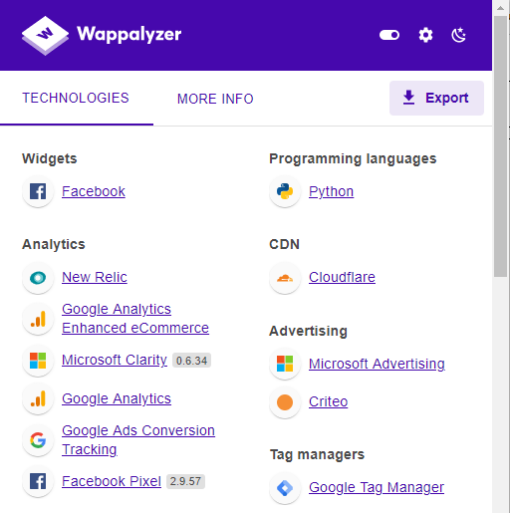Click the scrollbar up arrow
Screen dimensions: 510x513
click(501, 8)
